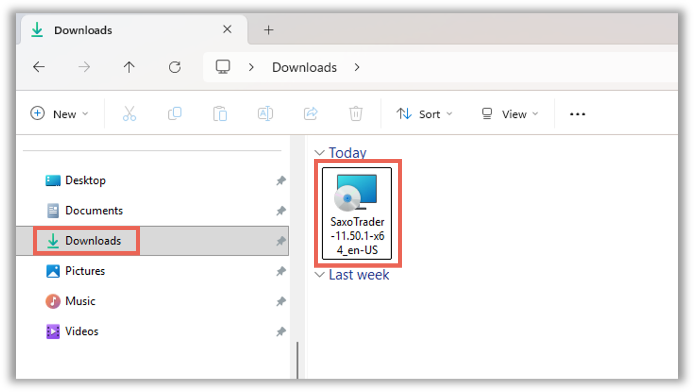This screenshot has height=392, width=694.
Task: Click the Cut scissors icon
Action: click(x=129, y=114)
